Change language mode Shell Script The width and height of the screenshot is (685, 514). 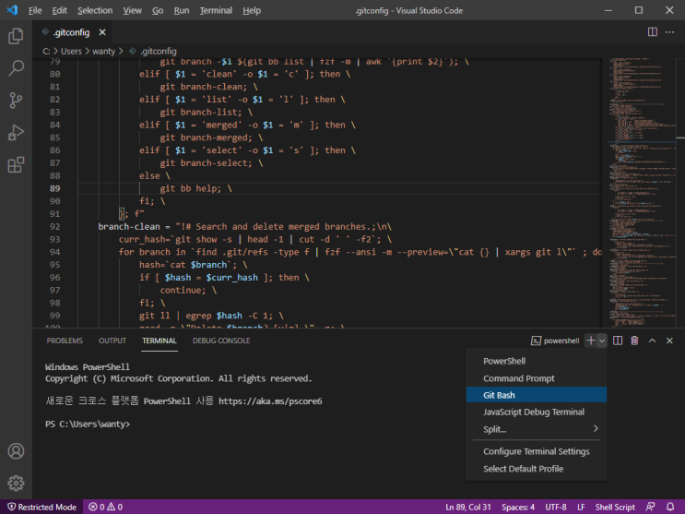coord(615,507)
